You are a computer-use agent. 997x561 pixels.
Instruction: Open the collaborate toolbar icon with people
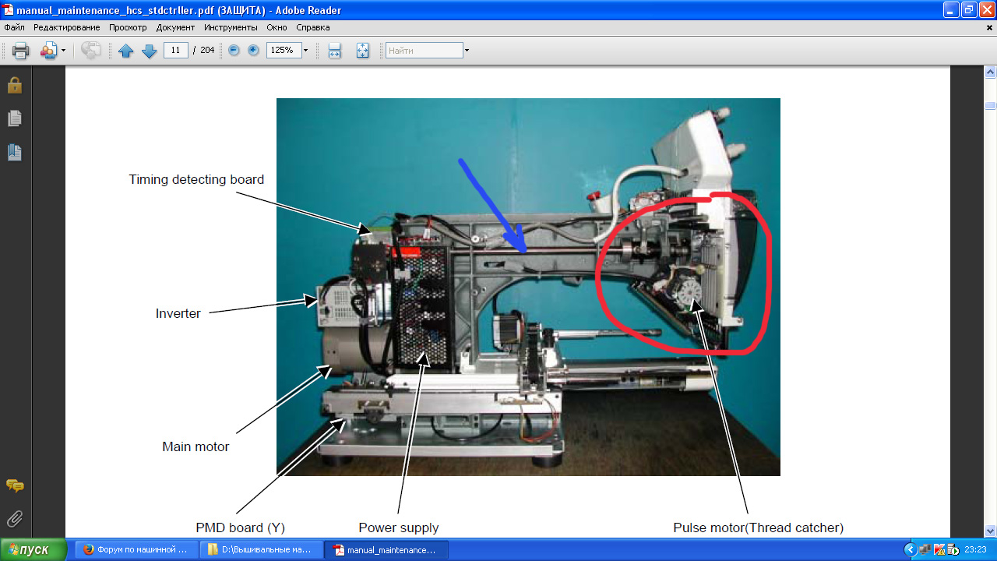pos(48,51)
